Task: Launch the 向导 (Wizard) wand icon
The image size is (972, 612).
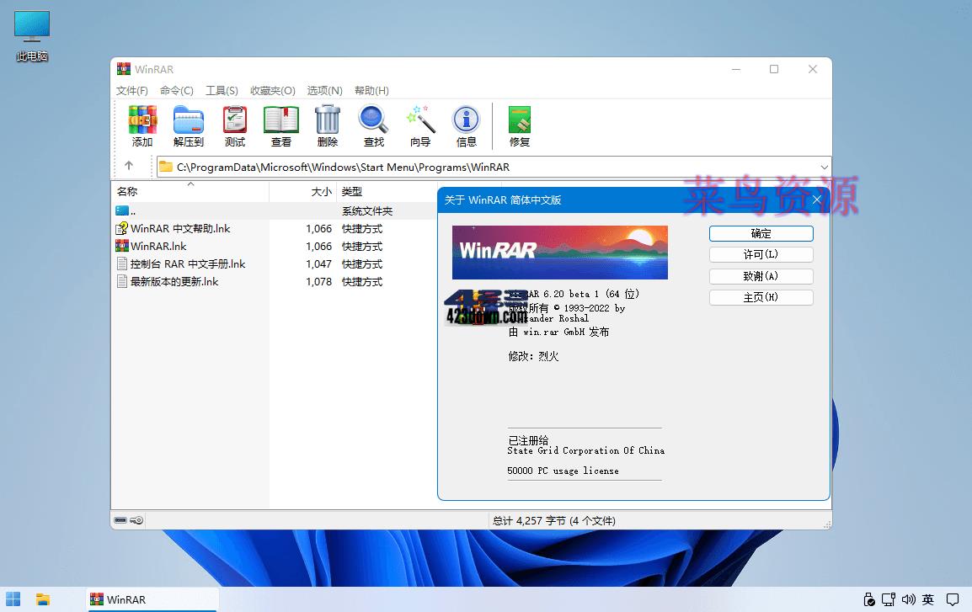Action: 419,125
